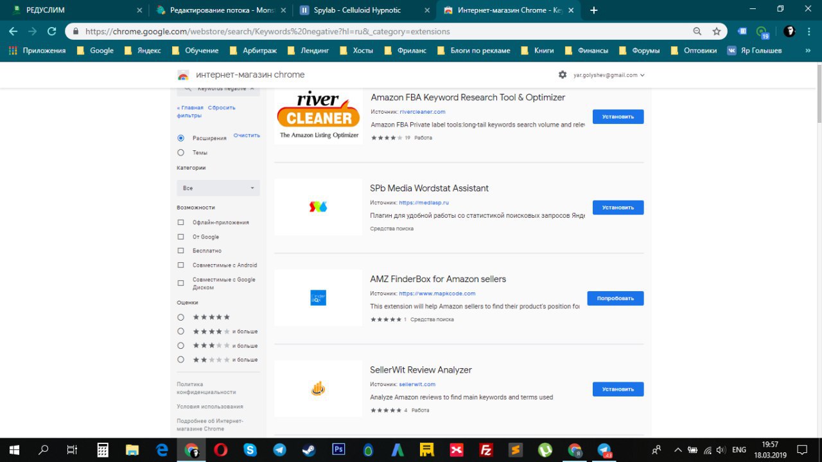Check Совместимые с Google Диском filter
The image size is (822, 462).
[180, 283]
